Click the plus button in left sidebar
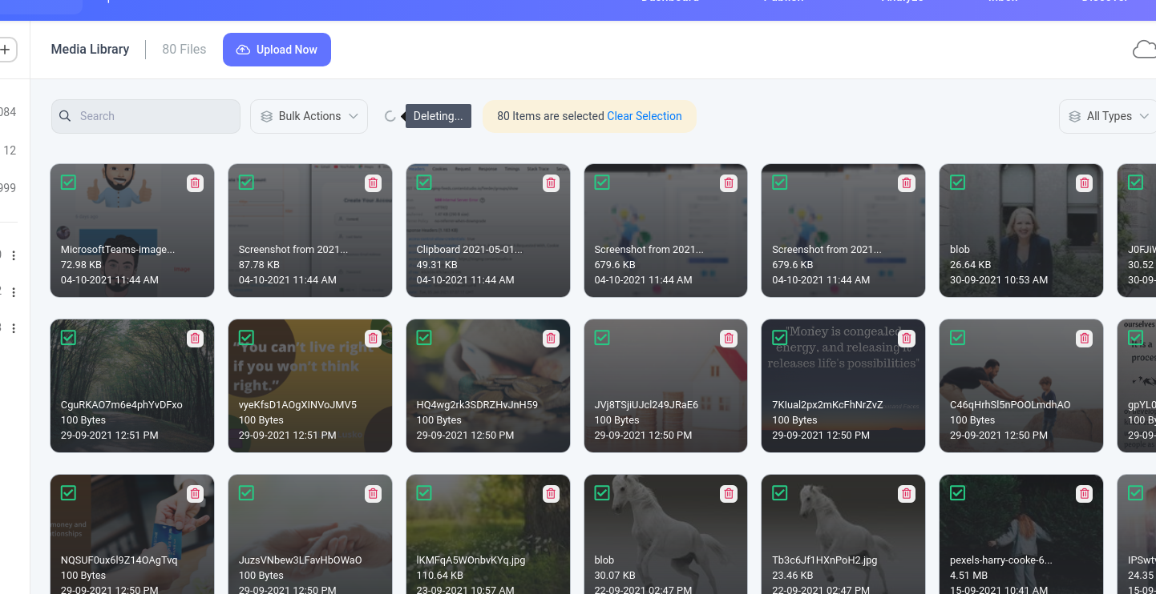Viewport: 1156px width, 594px height. point(5,50)
